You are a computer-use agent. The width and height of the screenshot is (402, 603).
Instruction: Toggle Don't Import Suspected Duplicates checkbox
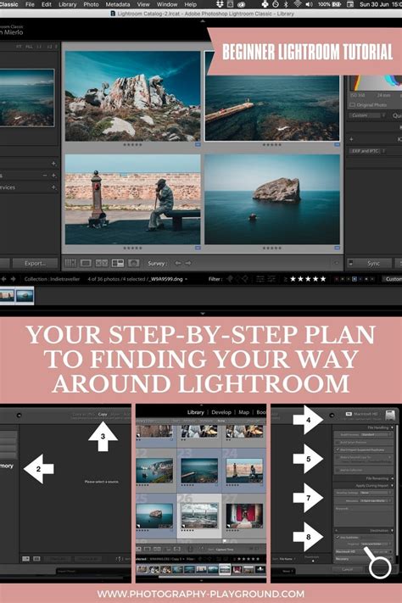click(x=338, y=449)
